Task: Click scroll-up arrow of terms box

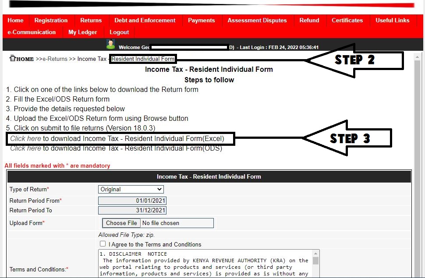Action: tap(315, 253)
